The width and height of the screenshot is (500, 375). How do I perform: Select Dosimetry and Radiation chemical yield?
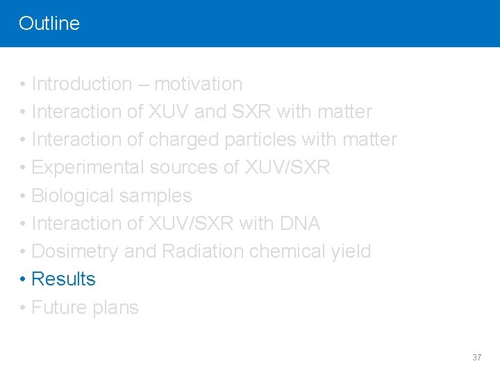(x=201, y=251)
